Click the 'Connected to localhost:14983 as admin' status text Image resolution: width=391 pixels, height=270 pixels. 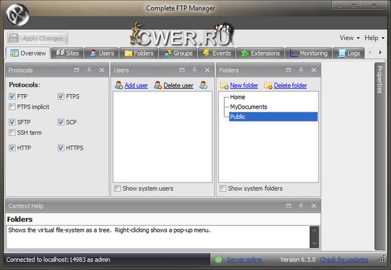click(x=58, y=260)
